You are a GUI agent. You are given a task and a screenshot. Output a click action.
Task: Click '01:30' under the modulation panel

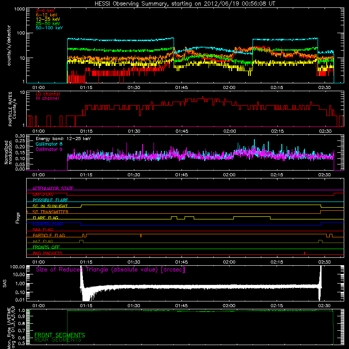click(134, 175)
